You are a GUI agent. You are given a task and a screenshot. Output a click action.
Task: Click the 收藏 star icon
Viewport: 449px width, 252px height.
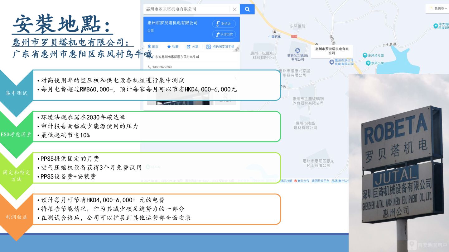[x=169, y=47]
